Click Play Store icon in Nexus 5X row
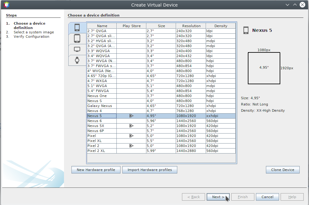Screen dimensions: 309x205 pos(131,126)
